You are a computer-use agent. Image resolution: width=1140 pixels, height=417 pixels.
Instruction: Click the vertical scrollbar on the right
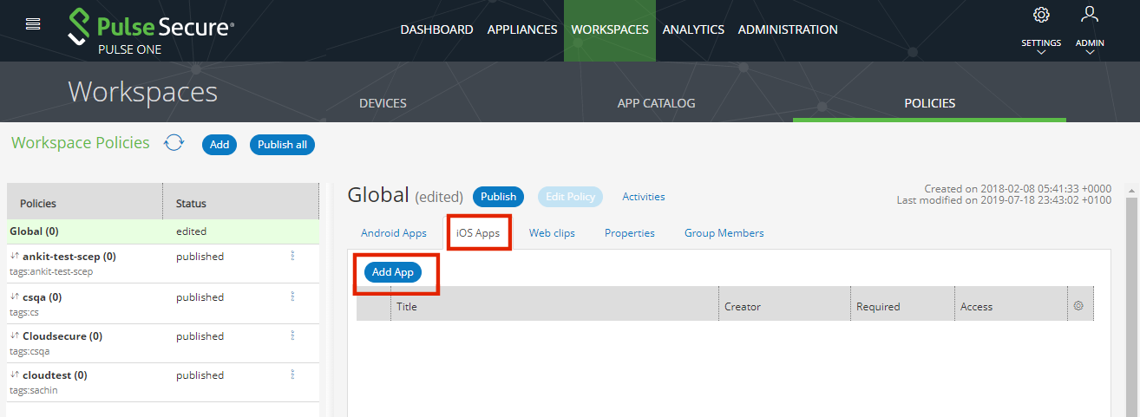[1130, 303]
